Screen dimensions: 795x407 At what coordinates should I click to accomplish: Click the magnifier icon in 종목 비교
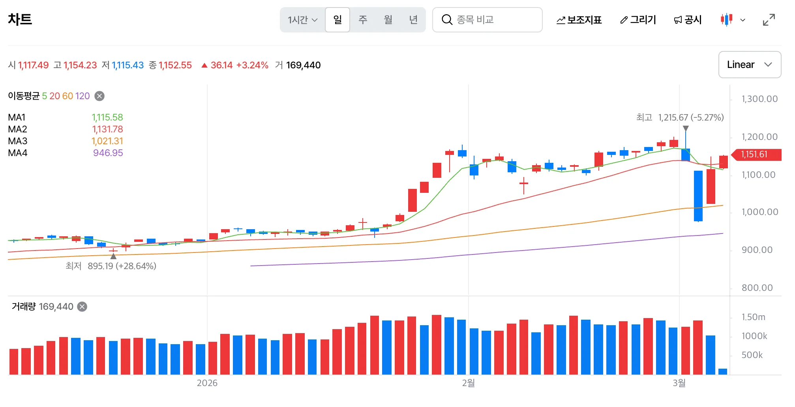[447, 20]
